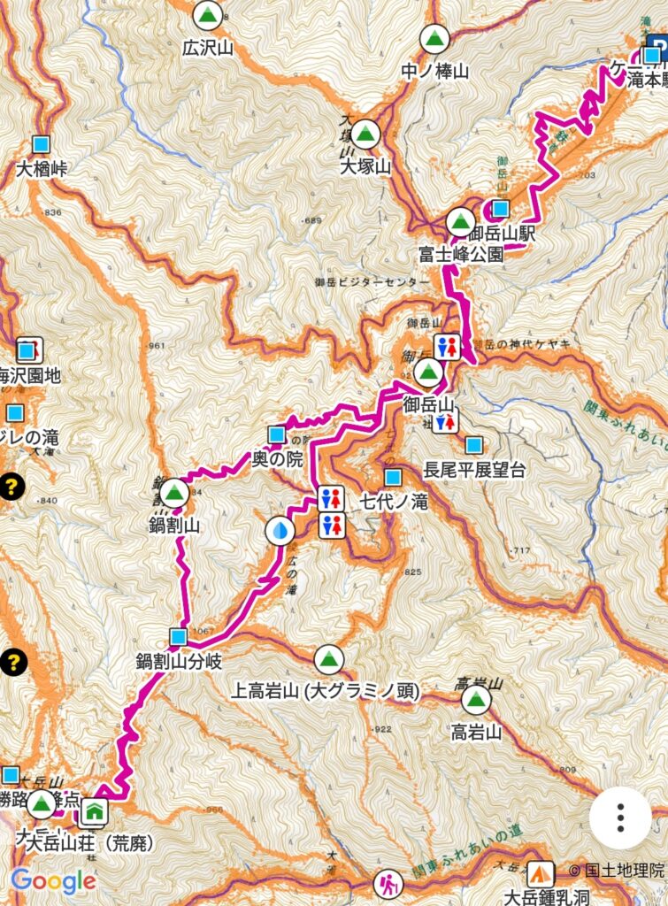
Task: Open the Google logo link
Action: tap(54, 882)
